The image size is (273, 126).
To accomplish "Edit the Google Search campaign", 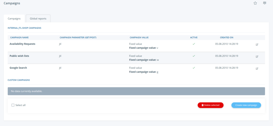I will tap(257, 68).
